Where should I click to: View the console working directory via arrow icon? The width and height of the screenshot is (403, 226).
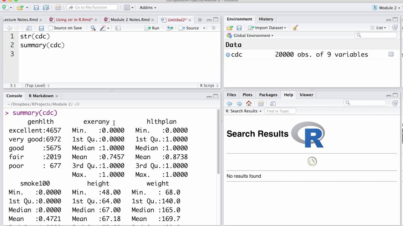pos(77,104)
